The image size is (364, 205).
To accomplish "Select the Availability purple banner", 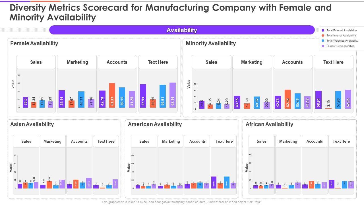I will (182, 30).
